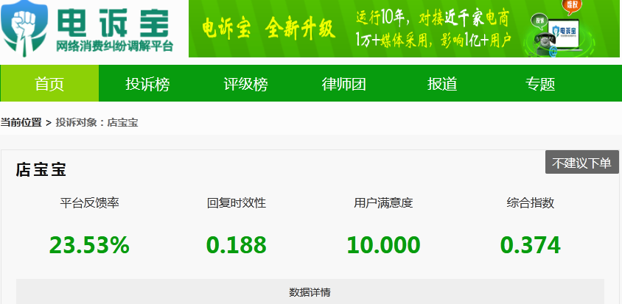Click the 数据详情 section header
The width and height of the screenshot is (622, 304).
click(310, 292)
